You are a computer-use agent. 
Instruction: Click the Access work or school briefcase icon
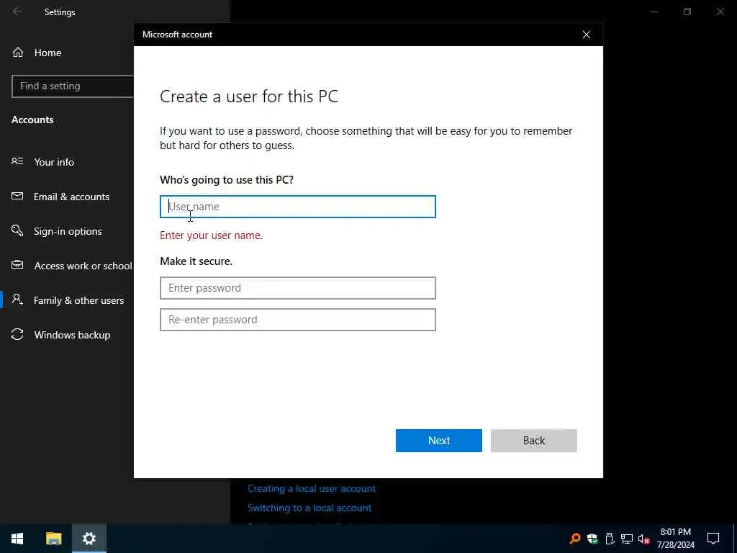pyautogui.click(x=17, y=265)
